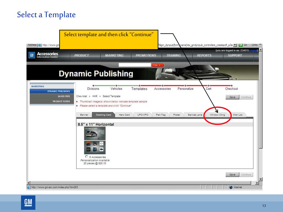Click the vertical scrollbar down arrow
The height and width of the screenshot is (212, 283).
(x=261, y=179)
